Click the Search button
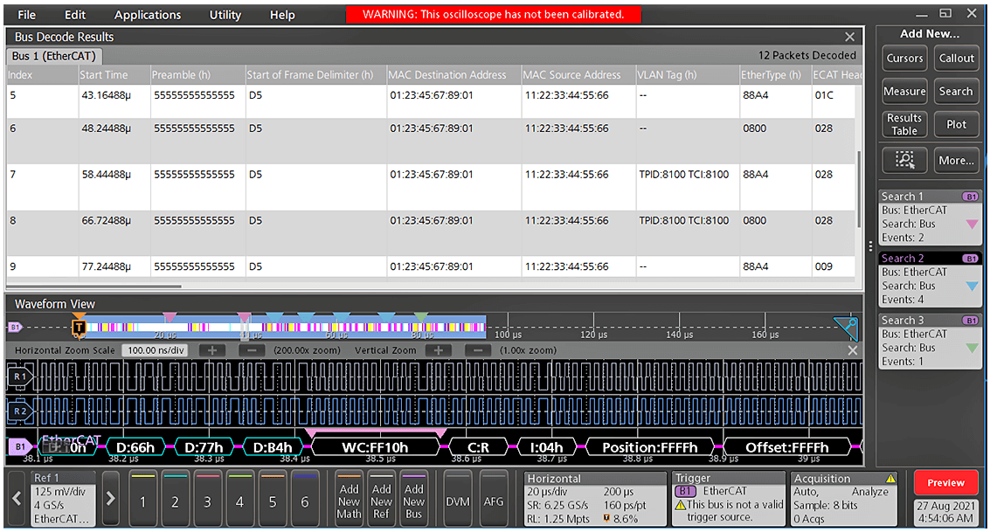Image resolution: width=990 pixels, height=532 pixels. (x=956, y=92)
